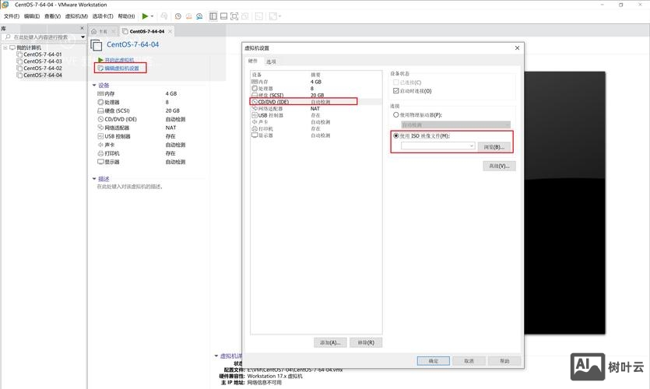Toggle the 已连接(C) checkbox
The image size is (650, 389).
[x=396, y=82]
